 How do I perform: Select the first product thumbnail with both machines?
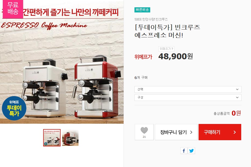pos(52,138)
